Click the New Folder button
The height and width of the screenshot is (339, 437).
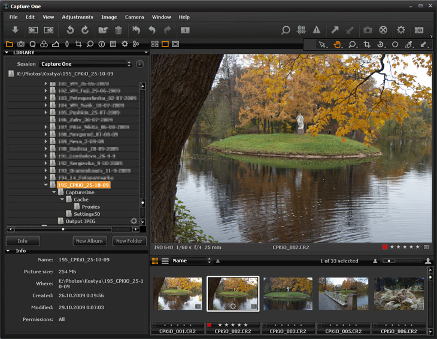tap(129, 241)
